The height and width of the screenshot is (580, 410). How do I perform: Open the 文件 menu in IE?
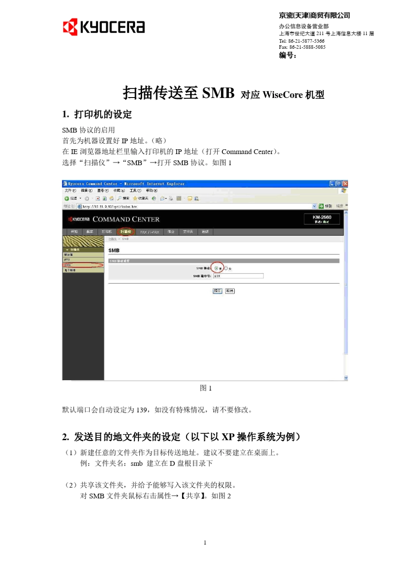[x=70, y=190]
